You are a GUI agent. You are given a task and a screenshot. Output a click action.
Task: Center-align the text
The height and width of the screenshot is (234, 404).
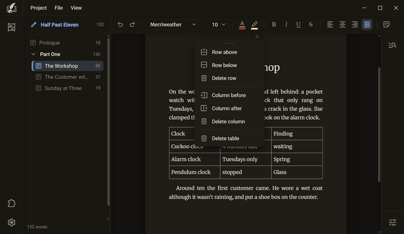(342, 24)
